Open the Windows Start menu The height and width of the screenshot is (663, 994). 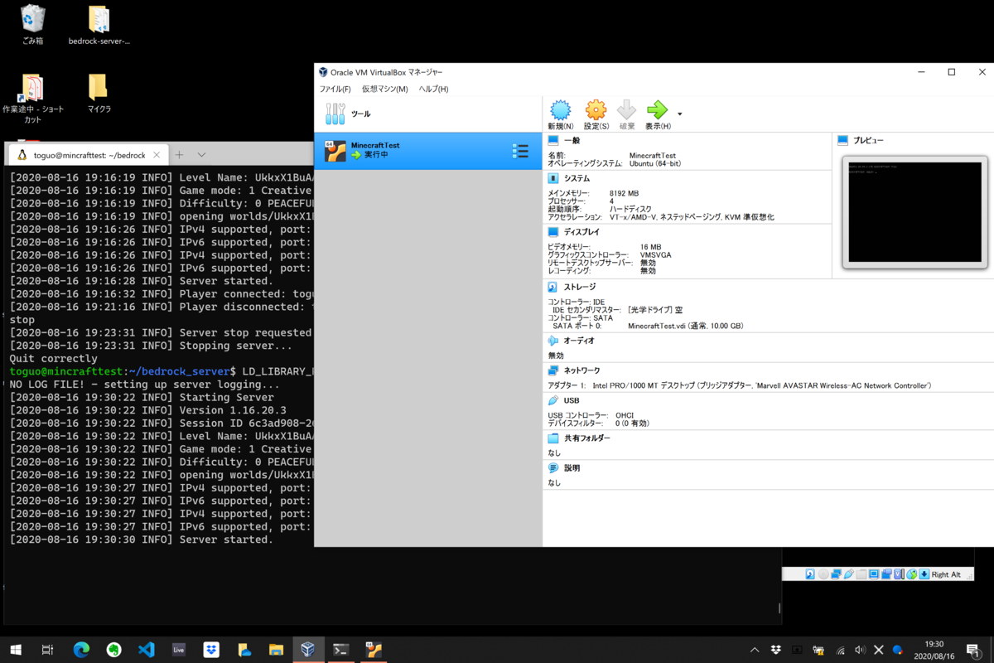pos(16,651)
